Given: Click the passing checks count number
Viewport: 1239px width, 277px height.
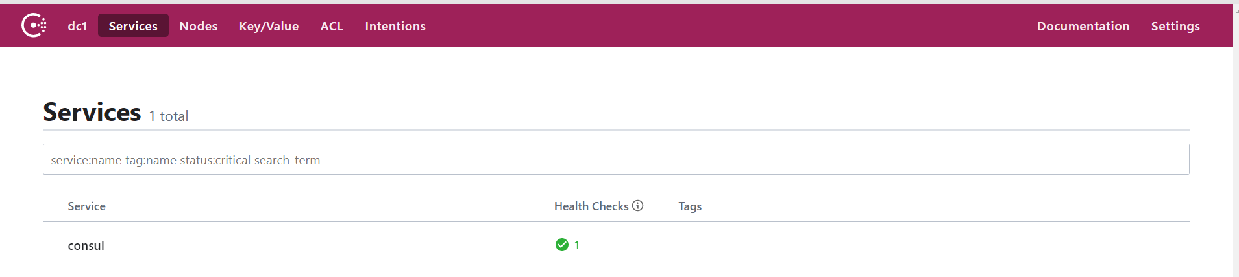Looking at the screenshot, I should [576, 245].
